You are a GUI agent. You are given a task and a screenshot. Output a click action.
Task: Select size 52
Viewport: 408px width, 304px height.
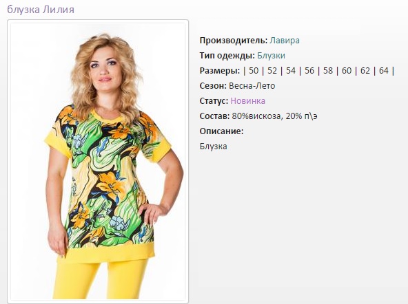coord(272,71)
